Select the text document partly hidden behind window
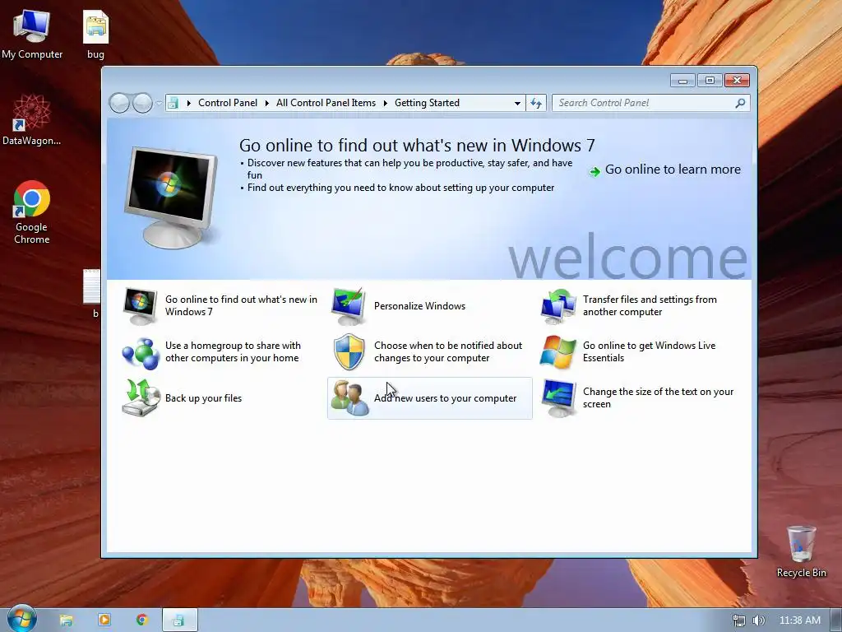The width and height of the screenshot is (842, 632). click(x=92, y=293)
